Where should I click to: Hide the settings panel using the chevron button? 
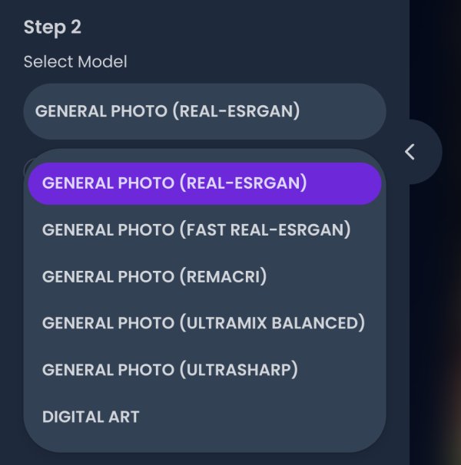[x=410, y=152]
